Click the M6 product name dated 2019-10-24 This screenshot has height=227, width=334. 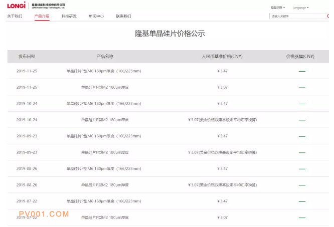(x=104, y=104)
